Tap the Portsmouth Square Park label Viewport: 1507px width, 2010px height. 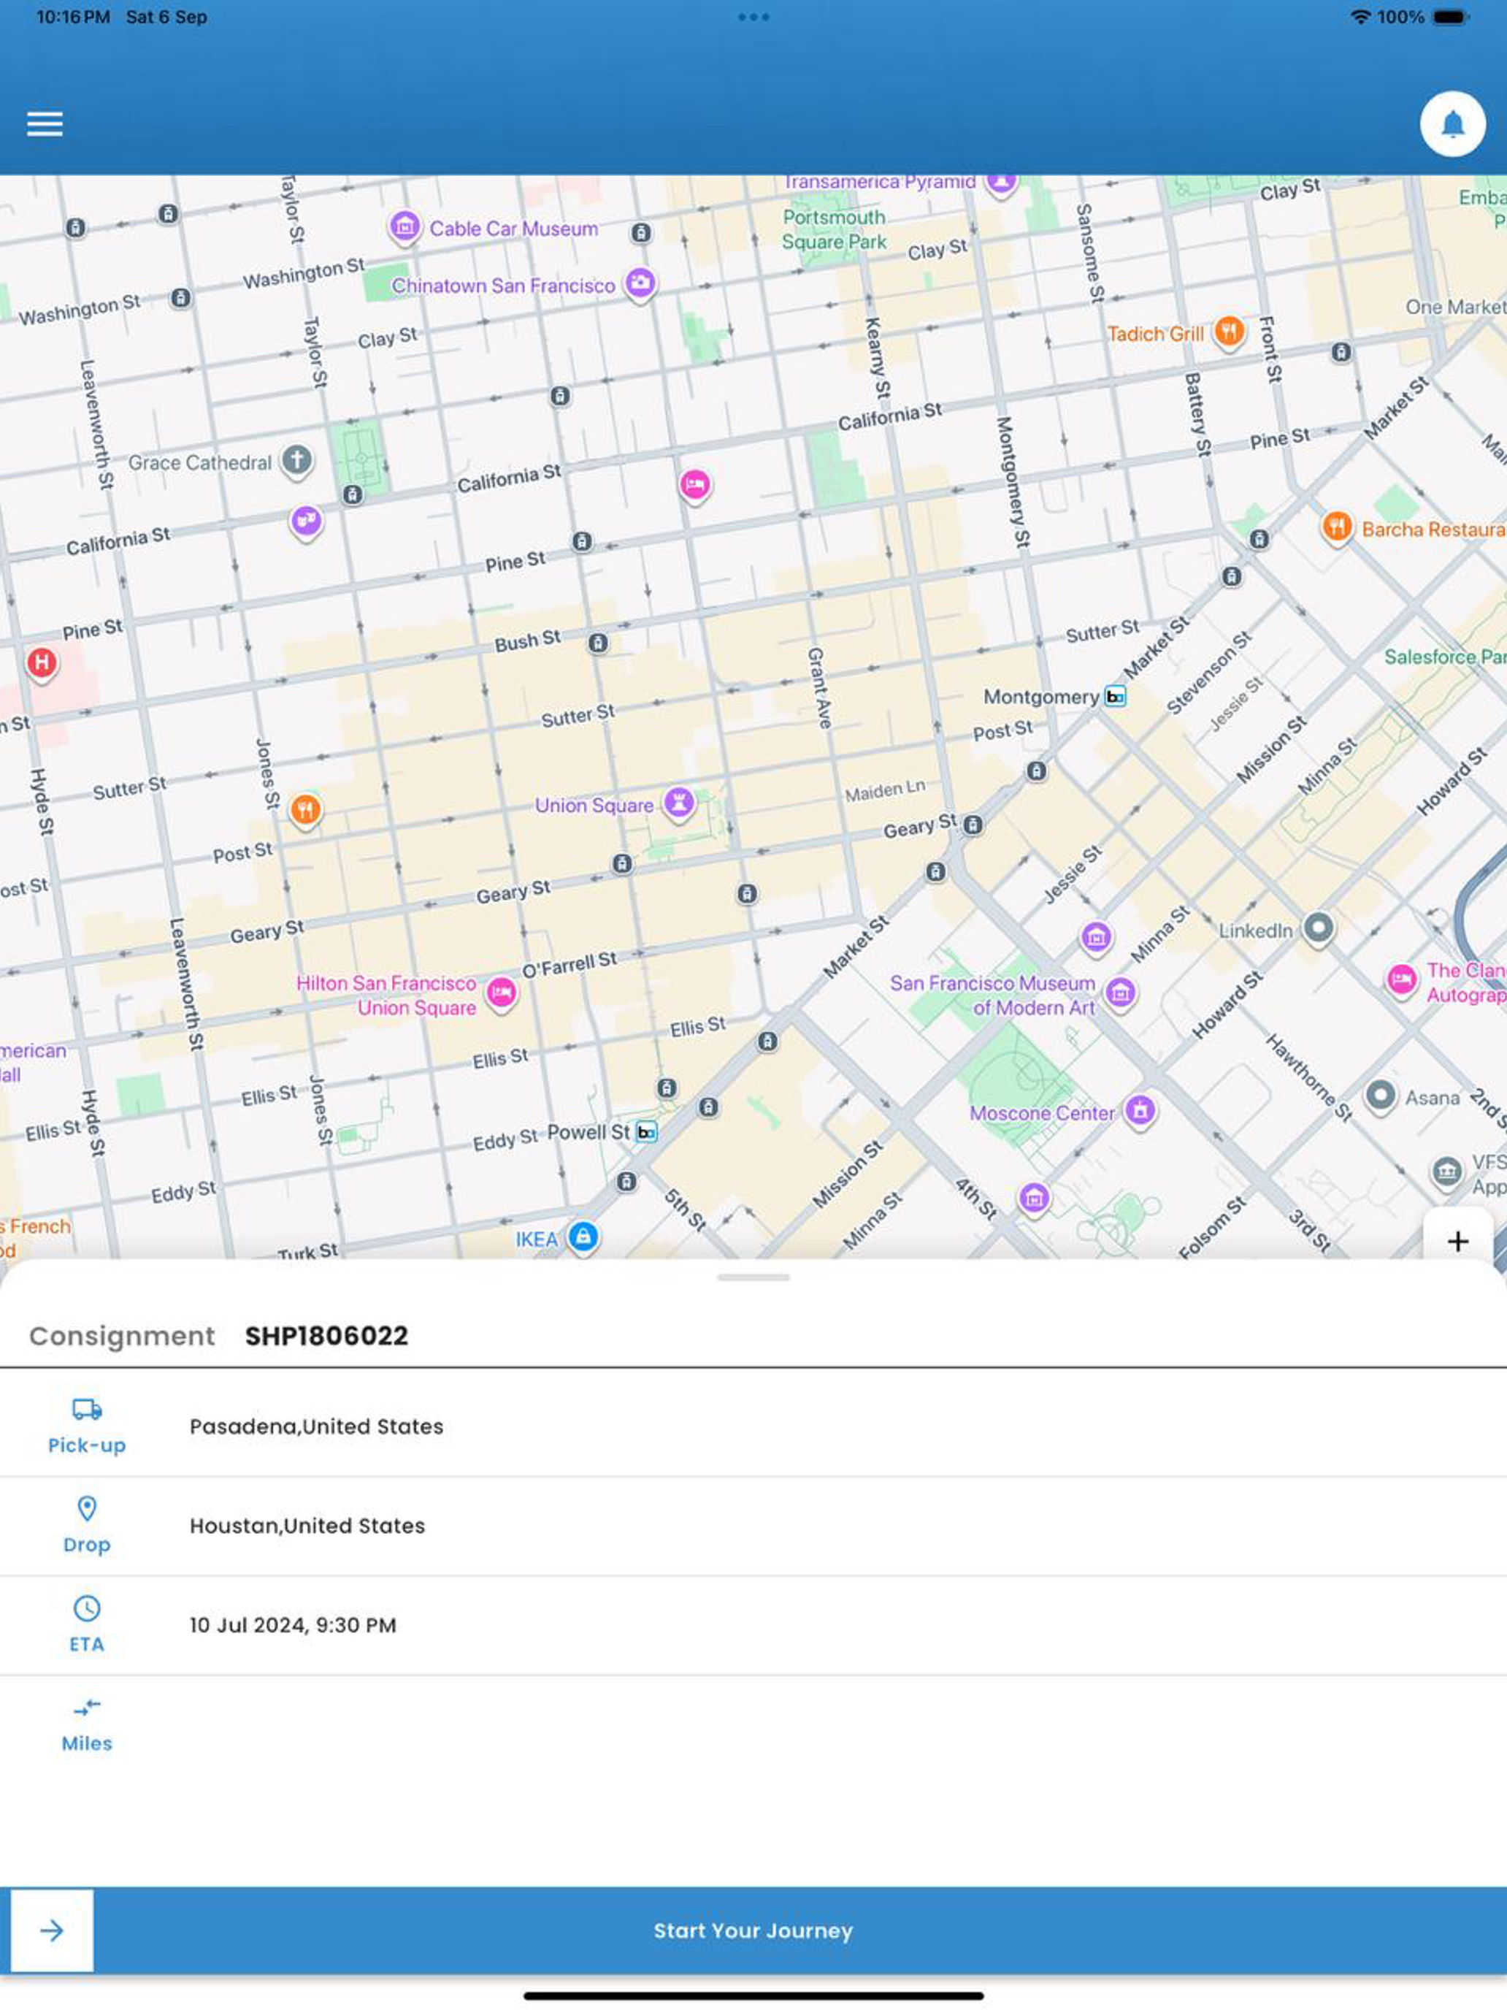(834, 229)
